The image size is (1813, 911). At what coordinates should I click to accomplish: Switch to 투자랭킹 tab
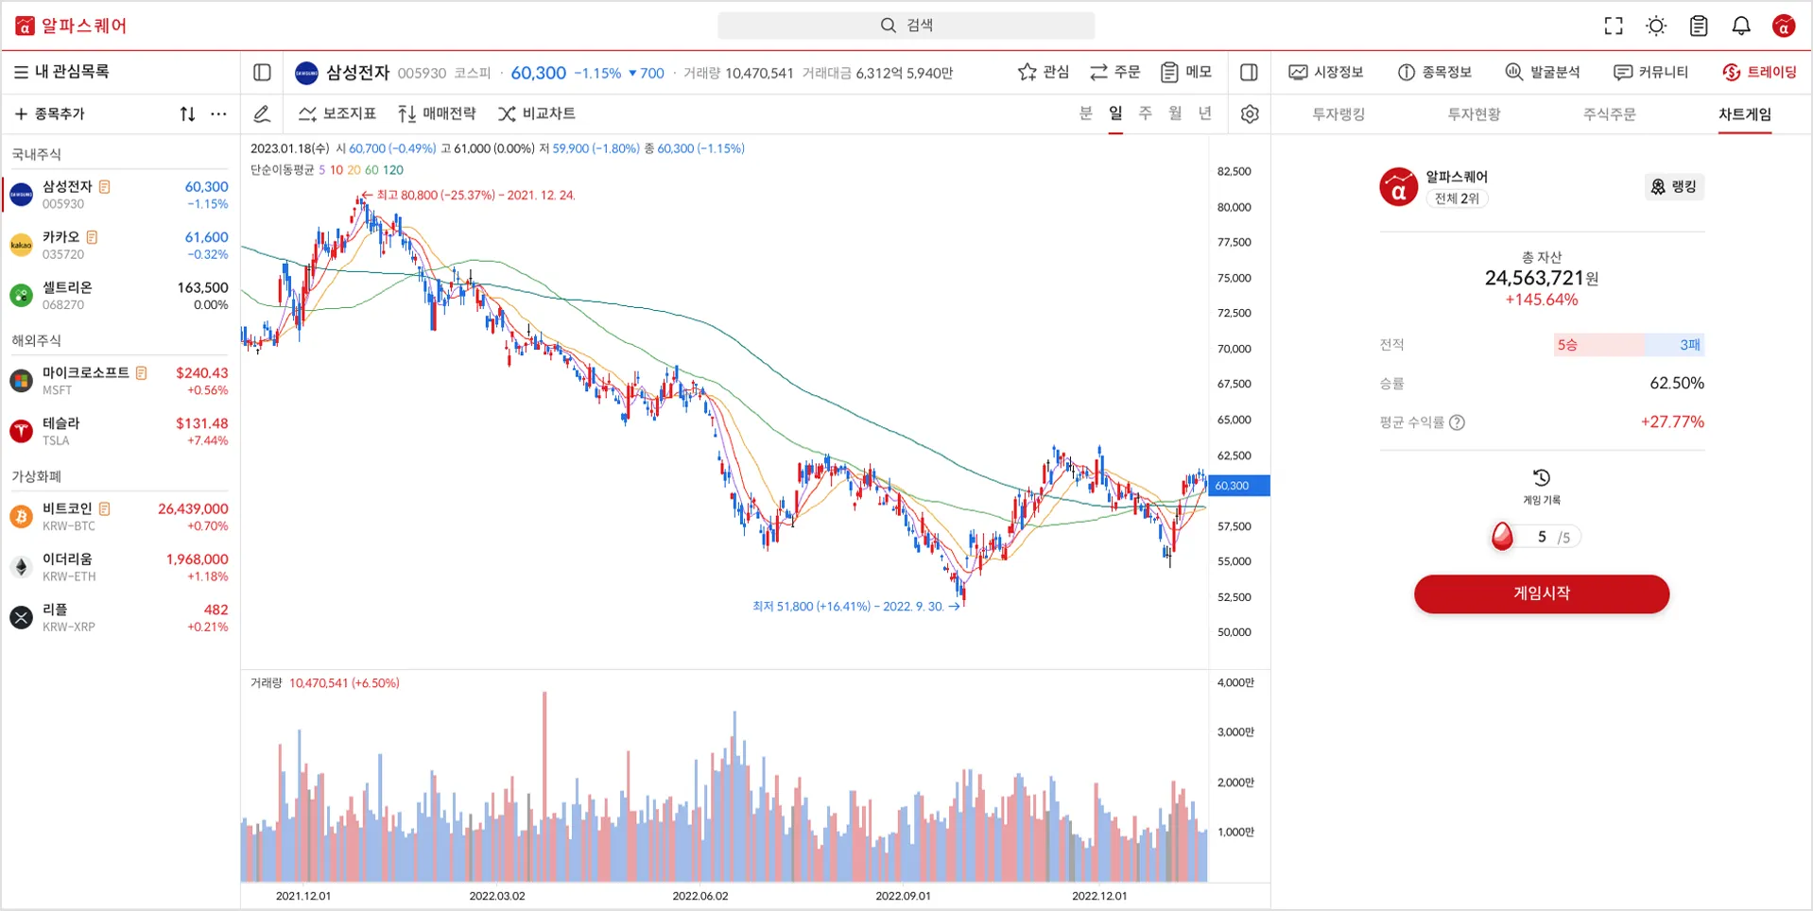1338,114
